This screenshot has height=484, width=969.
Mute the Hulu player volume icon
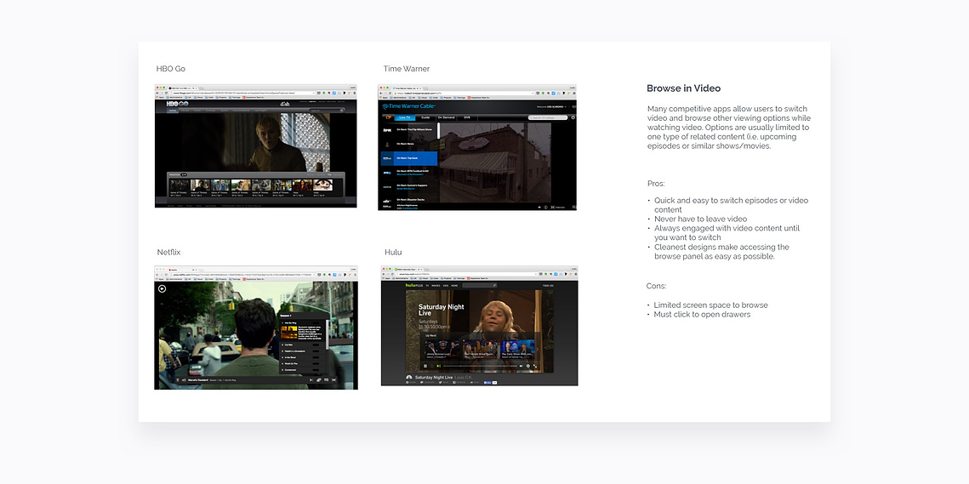521,366
